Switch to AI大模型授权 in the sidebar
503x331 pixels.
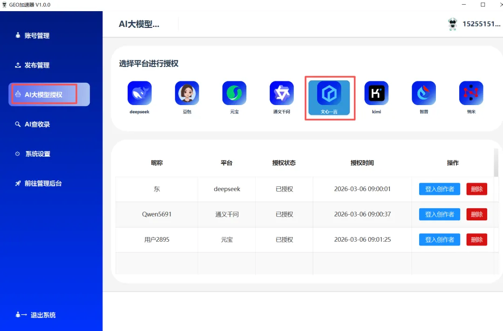[49, 94]
